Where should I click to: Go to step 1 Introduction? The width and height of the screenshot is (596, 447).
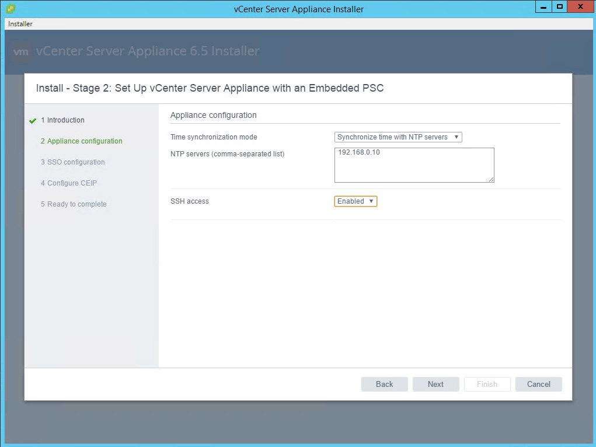[x=65, y=120]
